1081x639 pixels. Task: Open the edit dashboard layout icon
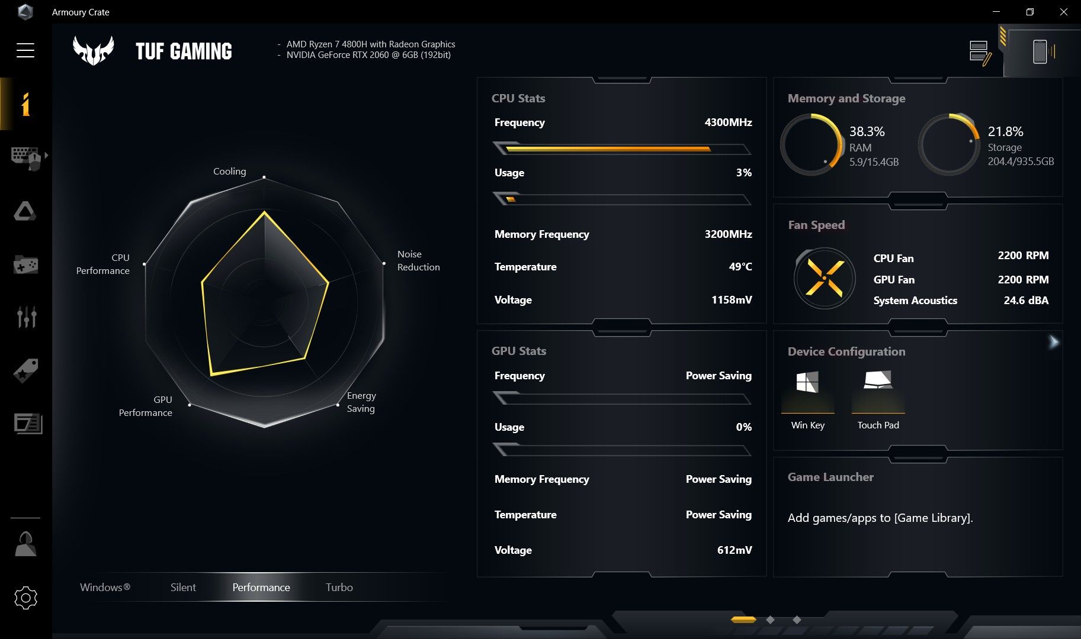[x=980, y=53]
